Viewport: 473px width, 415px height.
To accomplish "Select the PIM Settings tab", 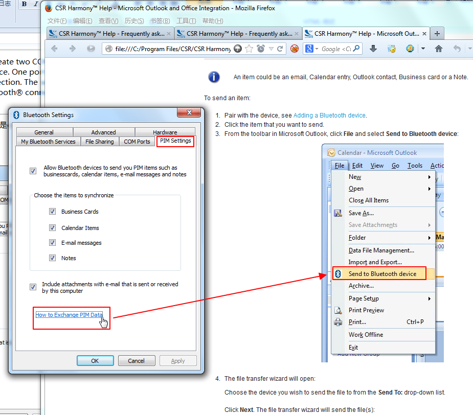I will click(x=175, y=141).
